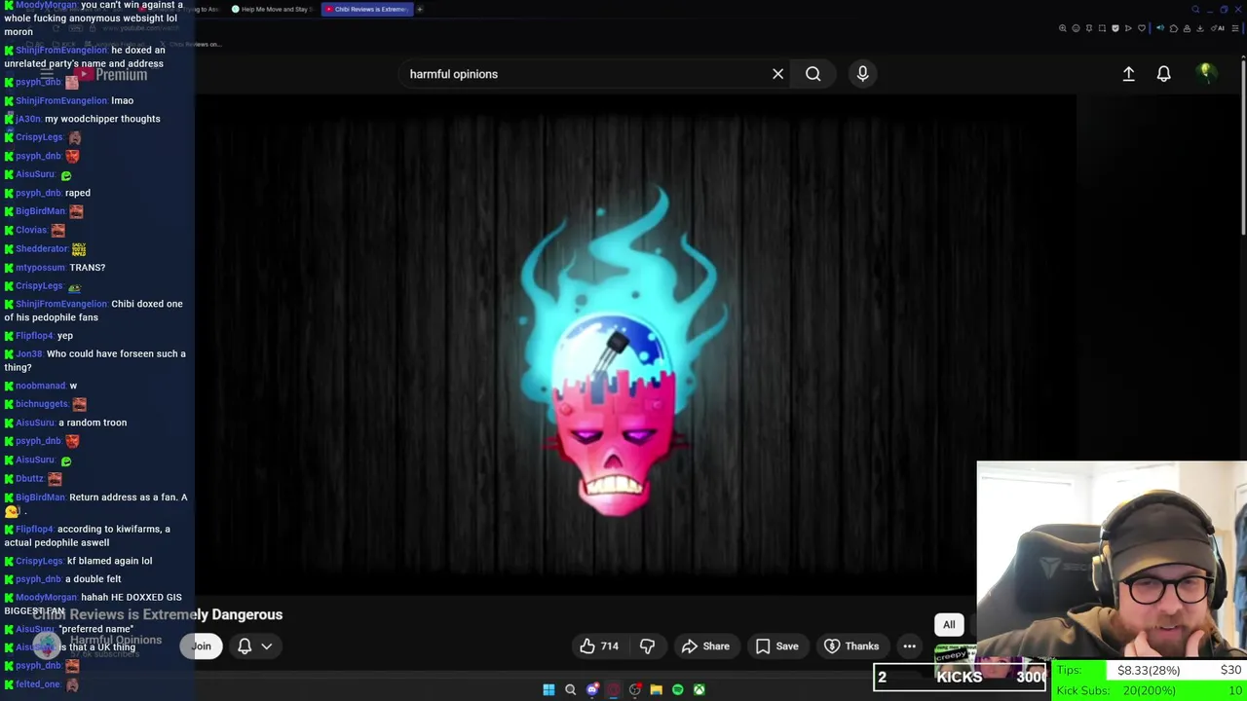This screenshot has width=1247, height=701.
Task: Switch to 'Help Me Move and Stay' browser tab
Action: [x=271, y=9]
